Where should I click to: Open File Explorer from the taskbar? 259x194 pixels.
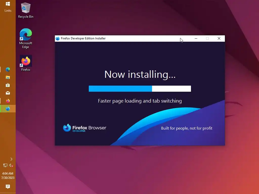click(8, 77)
